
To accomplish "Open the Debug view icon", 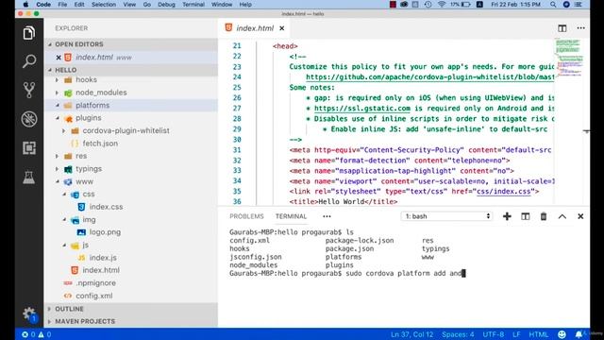I will tap(29, 119).
